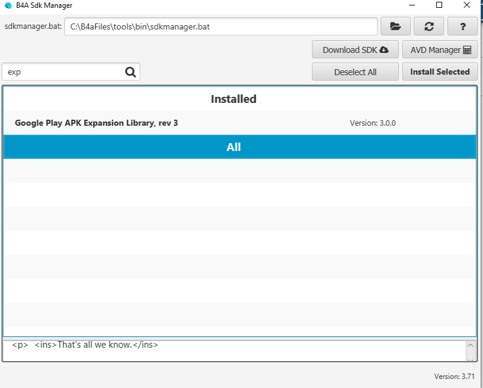Click Deselect All button
This screenshot has height=388, width=483.
[x=355, y=72]
